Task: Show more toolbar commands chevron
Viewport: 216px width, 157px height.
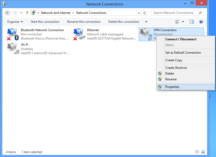Action: (x=146, y=22)
